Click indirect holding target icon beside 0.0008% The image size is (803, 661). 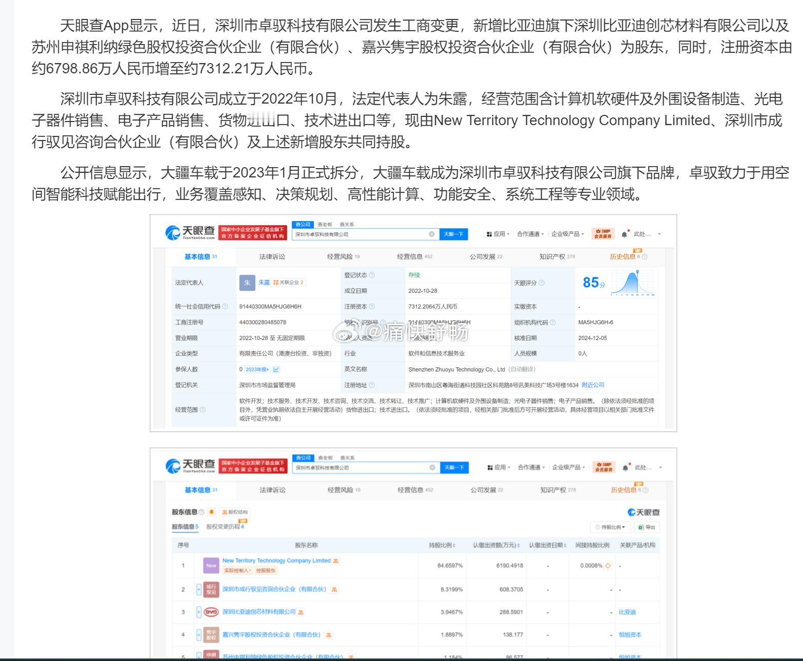(608, 566)
